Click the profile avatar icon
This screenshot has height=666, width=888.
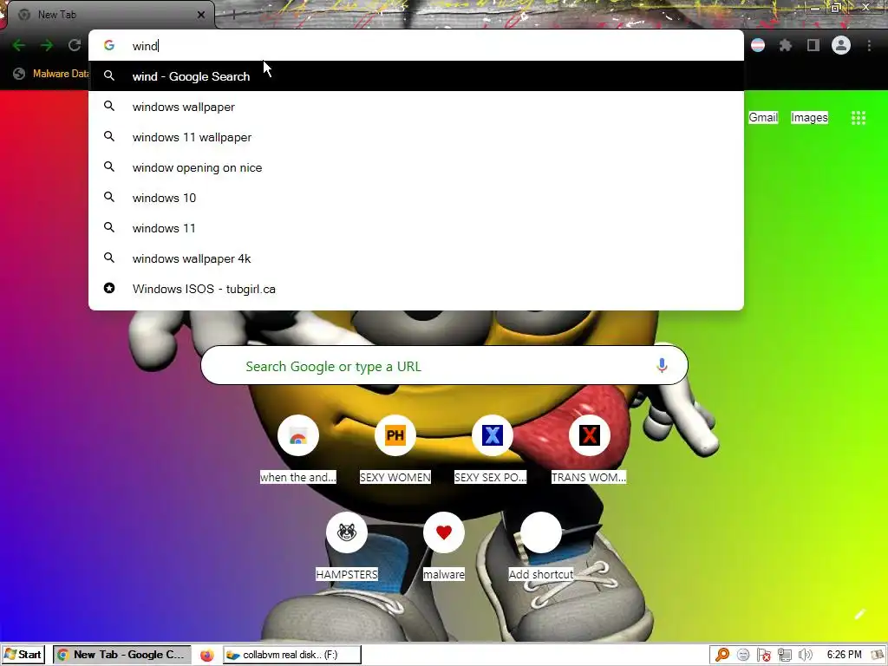(x=841, y=45)
